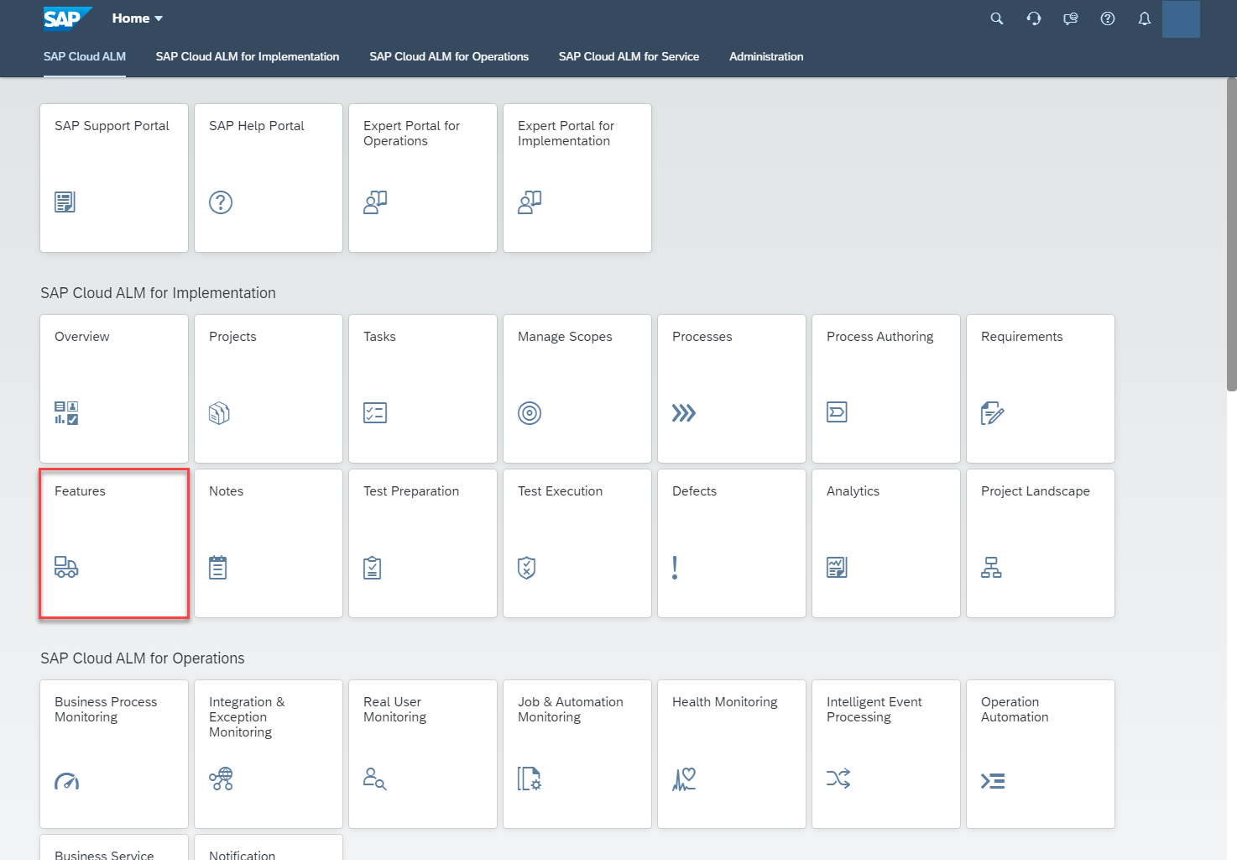Select the Project Landscape hierarchy icon
The image size is (1237, 860).
point(991,567)
